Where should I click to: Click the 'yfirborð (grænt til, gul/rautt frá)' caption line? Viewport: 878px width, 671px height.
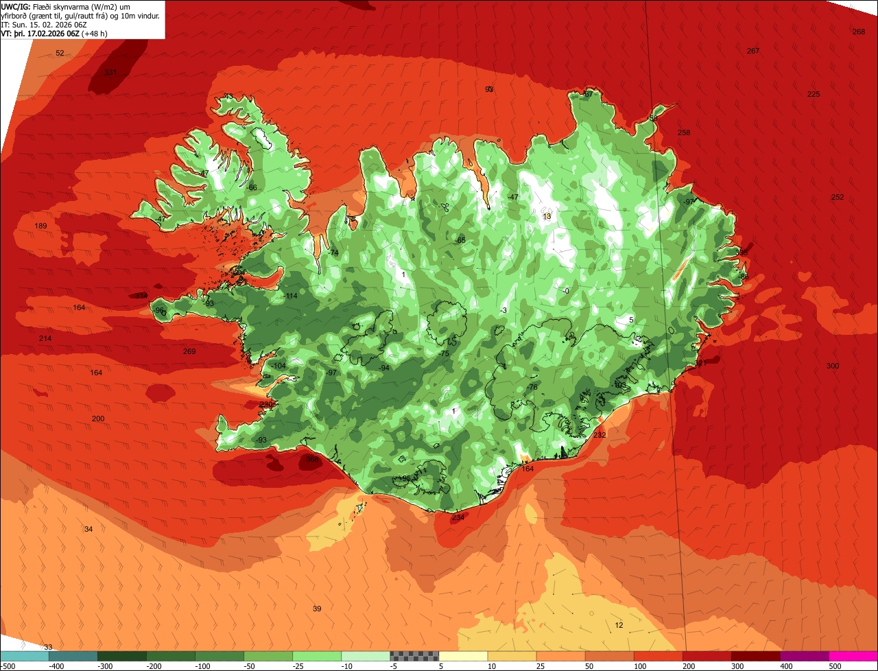(x=80, y=15)
